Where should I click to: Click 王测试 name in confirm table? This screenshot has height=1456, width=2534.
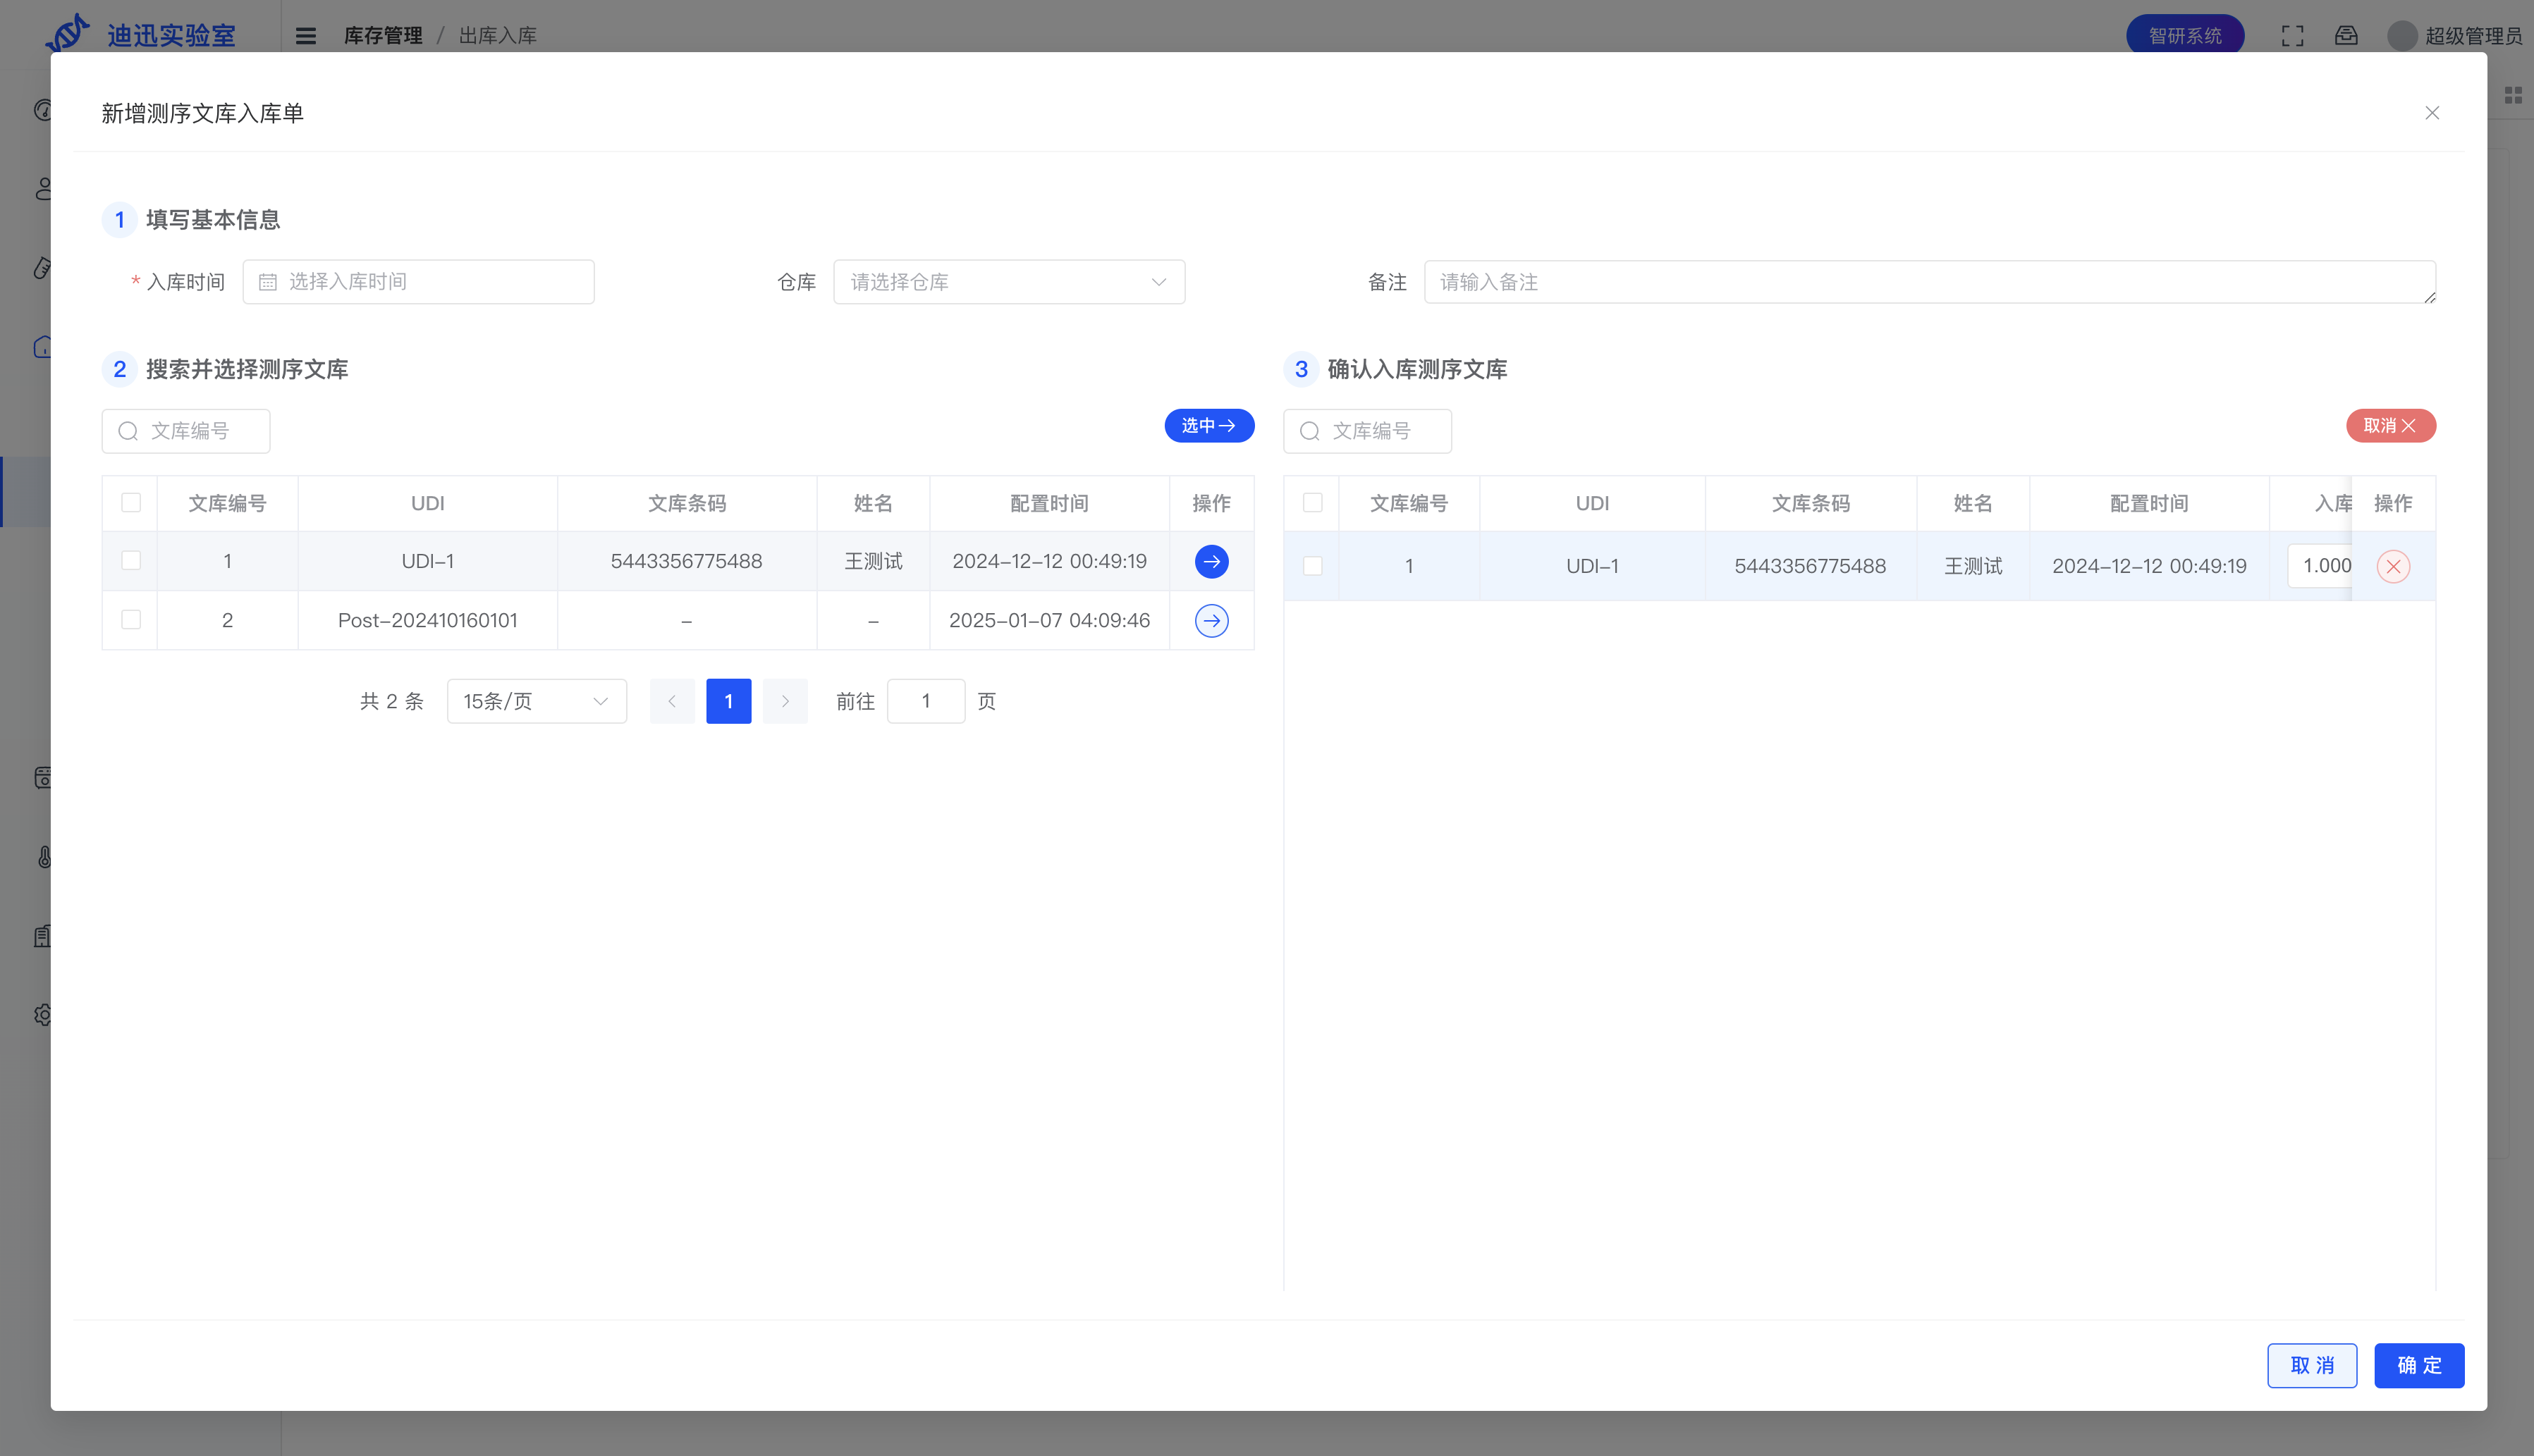click(1972, 566)
